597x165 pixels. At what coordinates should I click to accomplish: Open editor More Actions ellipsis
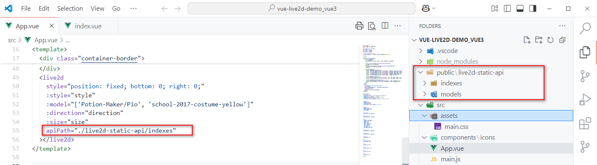397,26
